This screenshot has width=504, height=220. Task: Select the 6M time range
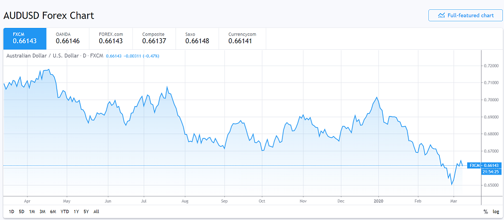pos(53,212)
